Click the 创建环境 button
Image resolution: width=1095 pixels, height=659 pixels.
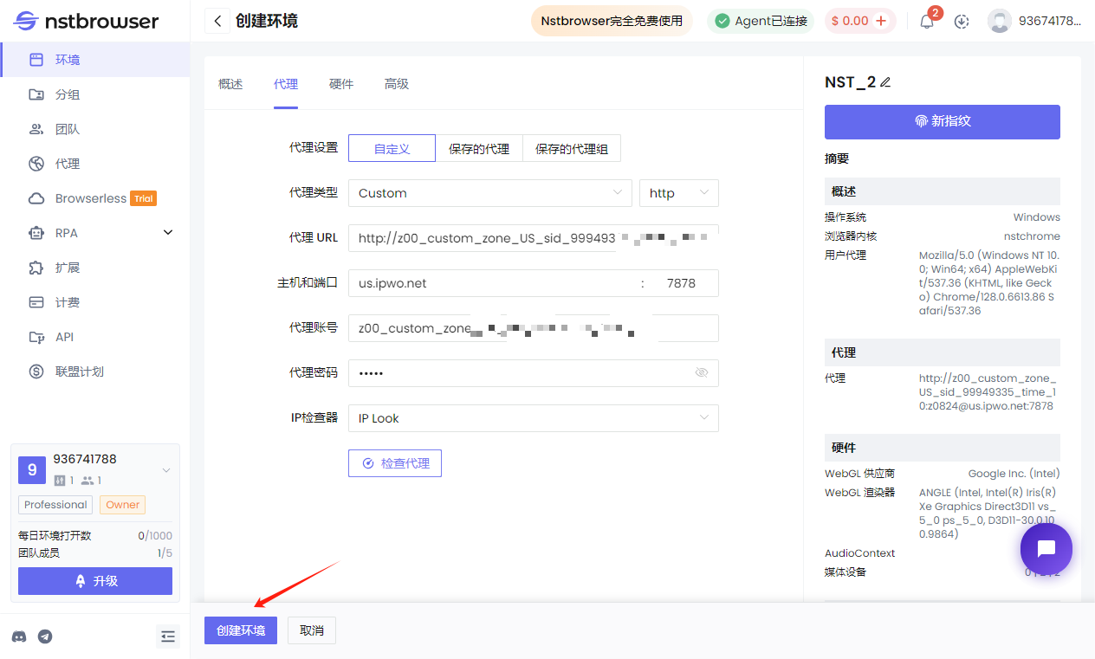(x=241, y=630)
